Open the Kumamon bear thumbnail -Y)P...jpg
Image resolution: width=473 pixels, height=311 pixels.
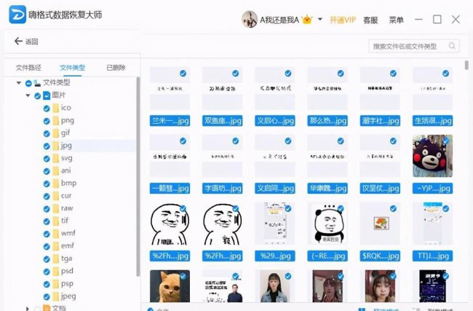pyautogui.click(x=432, y=156)
